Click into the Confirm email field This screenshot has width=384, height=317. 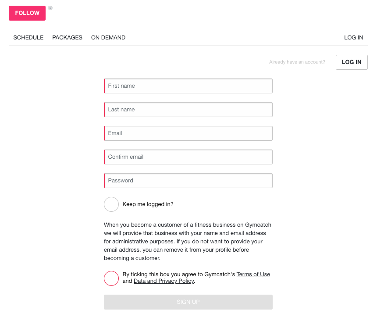point(188,157)
